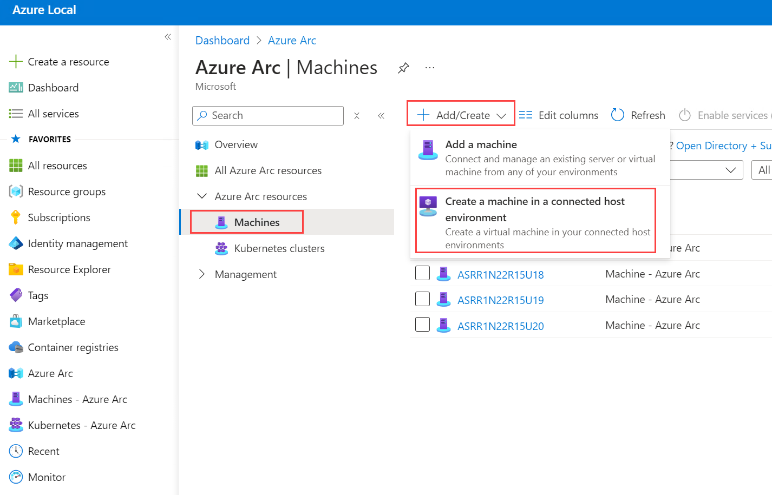
Task: Go to Monitor in the left sidebar
Action: click(47, 477)
